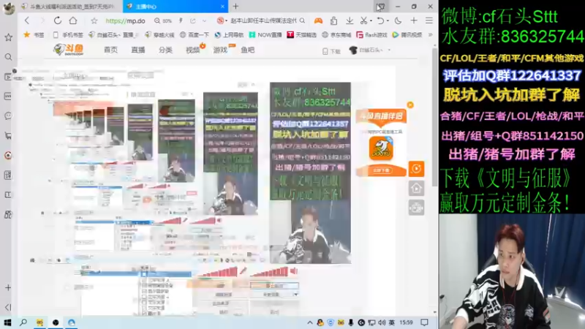Open the NOW直播 bookmark
This screenshot has height=329, width=585.
(265, 34)
